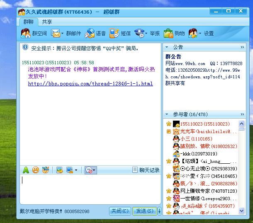Minimize the 久久武魂超级群 window
Screen dimensions: 253x223
coord(216,11)
